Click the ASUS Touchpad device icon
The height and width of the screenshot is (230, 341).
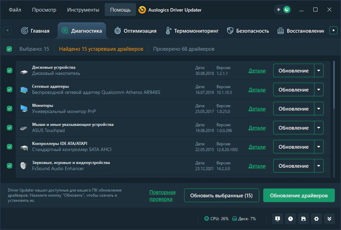24,128
